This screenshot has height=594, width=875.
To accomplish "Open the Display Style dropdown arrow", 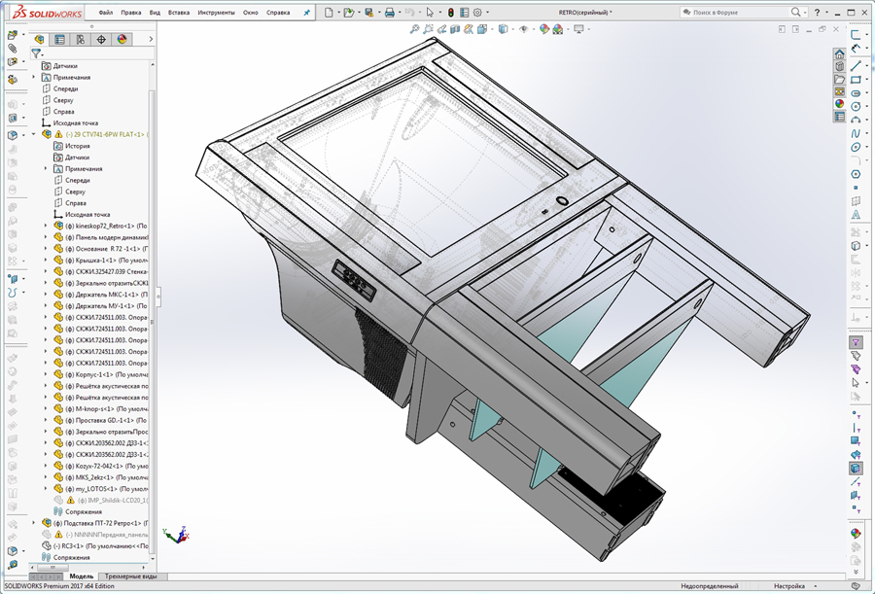I will [x=511, y=30].
